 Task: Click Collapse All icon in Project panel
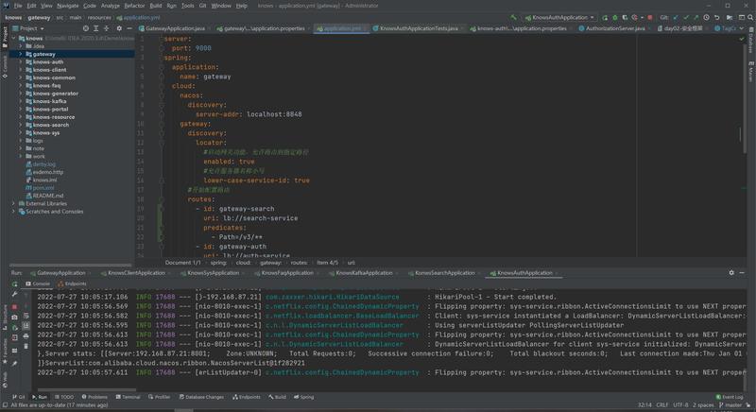(107, 28)
